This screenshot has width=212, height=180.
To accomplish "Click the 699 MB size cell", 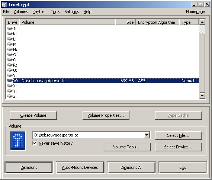I will click(127, 81).
